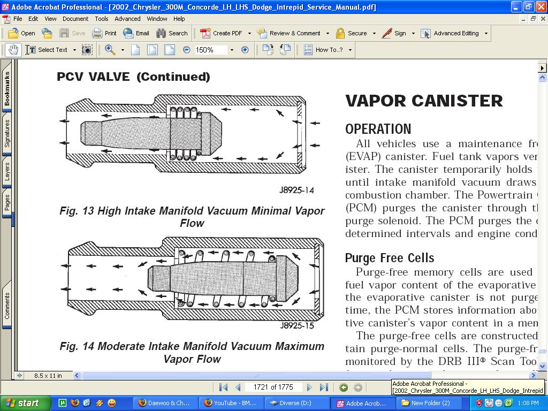Open the zoom percentage dropdown arrow
The width and height of the screenshot is (548, 411).
pos(232,50)
